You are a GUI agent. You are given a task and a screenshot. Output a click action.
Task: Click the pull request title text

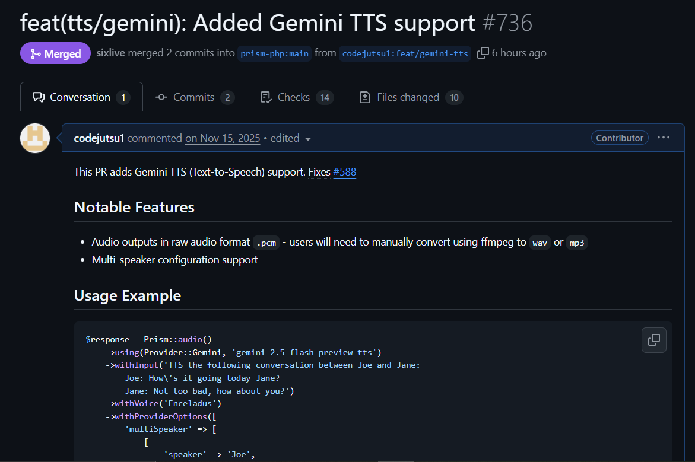[x=247, y=23]
